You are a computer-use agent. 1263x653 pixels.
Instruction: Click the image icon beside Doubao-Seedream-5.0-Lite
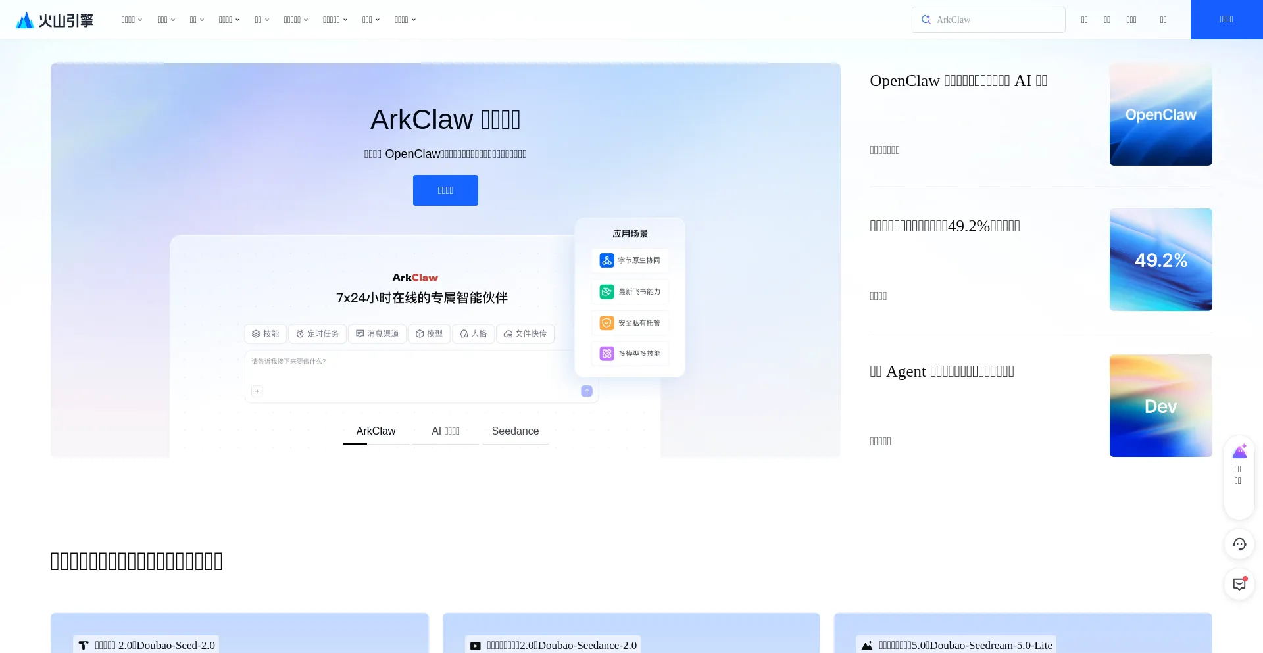pos(867,646)
